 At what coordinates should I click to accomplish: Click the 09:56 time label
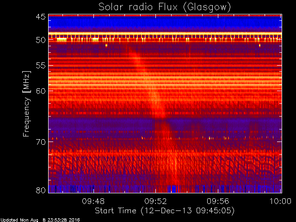click(x=218, y=201)
